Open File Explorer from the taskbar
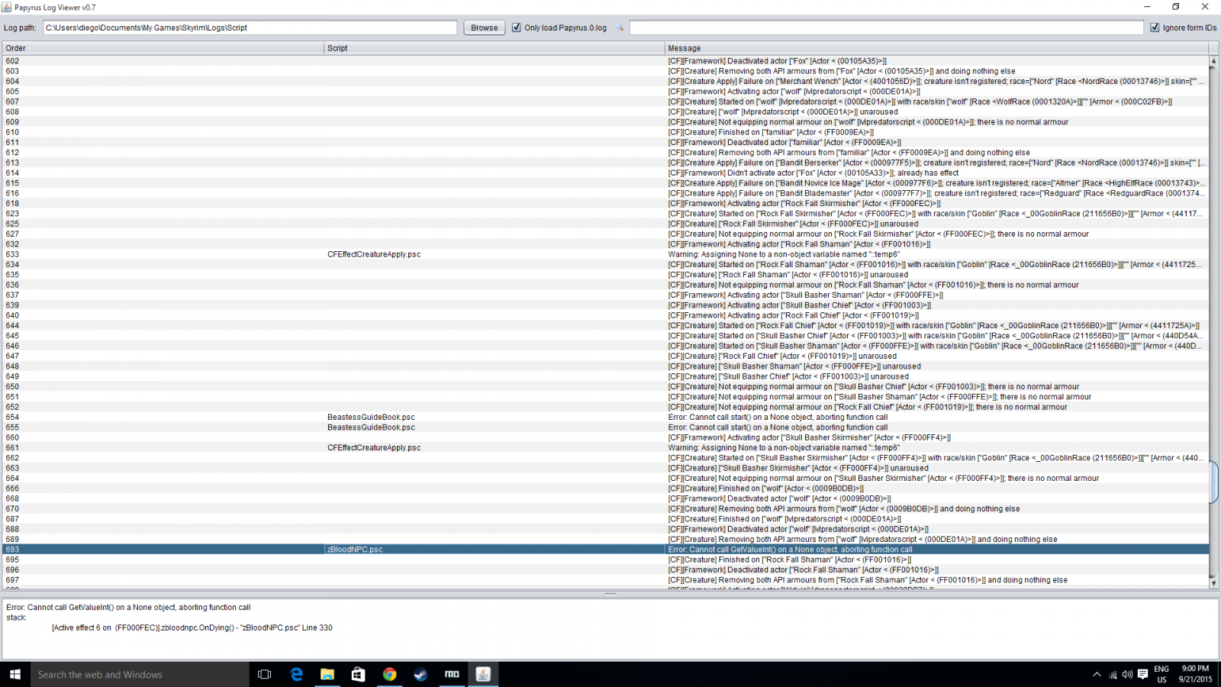Viewport: 1221px width, 687px height. 327,674
